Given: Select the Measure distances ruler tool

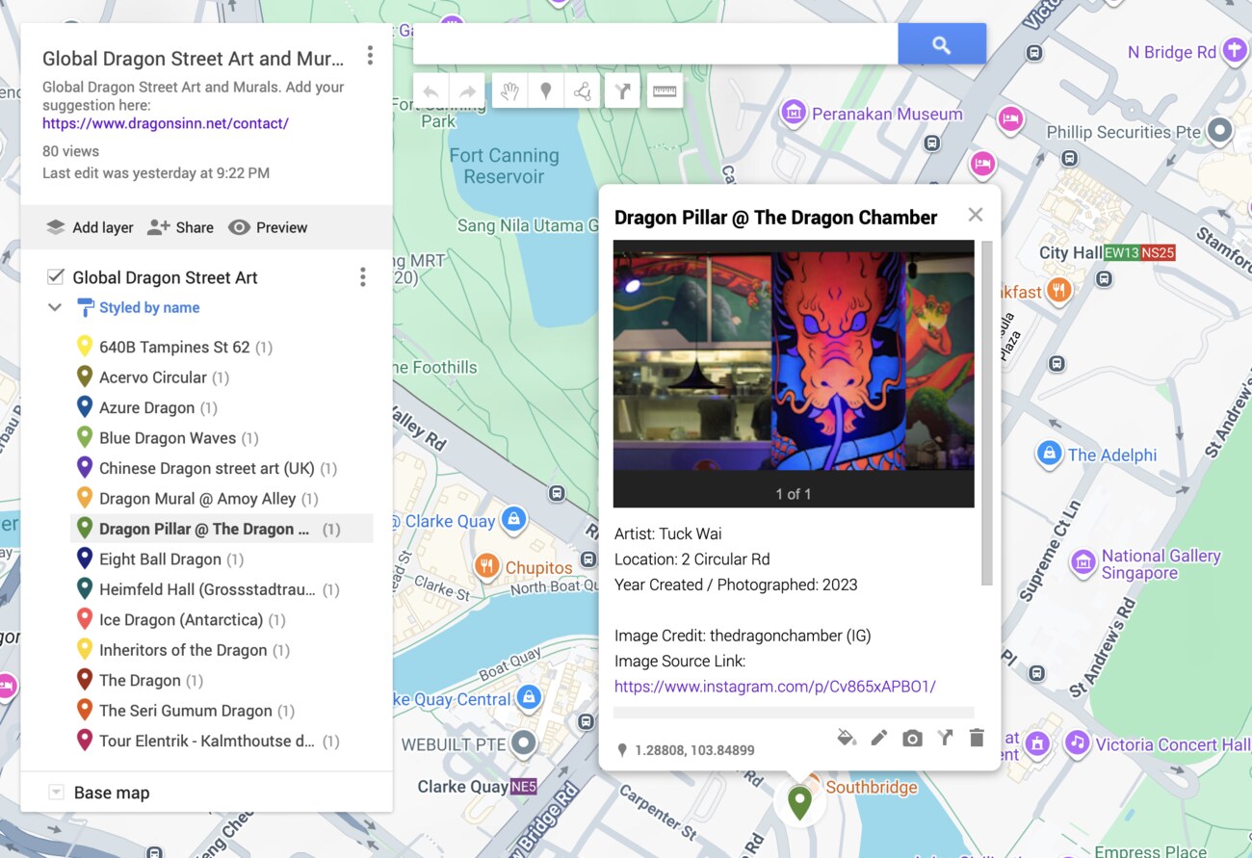Looking at the screenshot, I should (x=665, y=91).
